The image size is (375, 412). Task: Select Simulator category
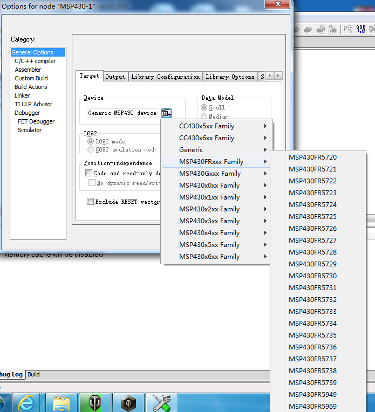[30, 130]
